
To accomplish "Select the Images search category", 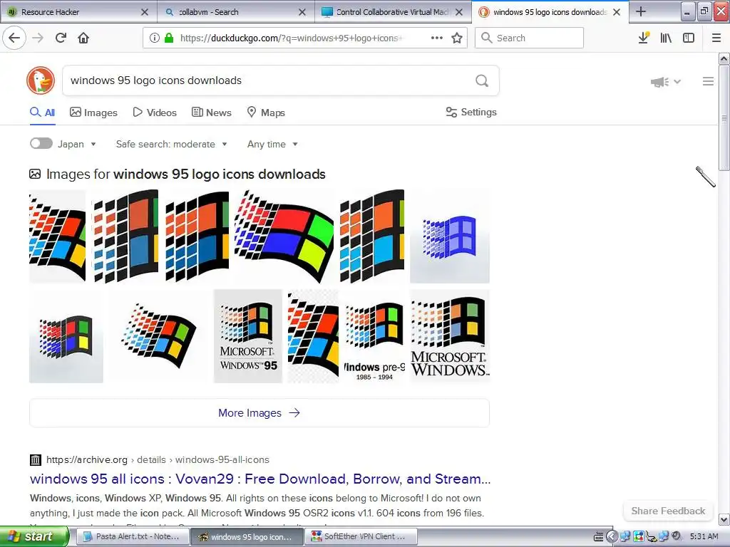I will tap(93, 113).
